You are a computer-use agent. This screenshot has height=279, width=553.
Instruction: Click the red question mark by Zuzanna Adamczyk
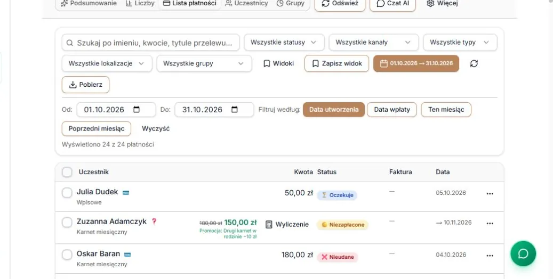click(x=154, y=221)
